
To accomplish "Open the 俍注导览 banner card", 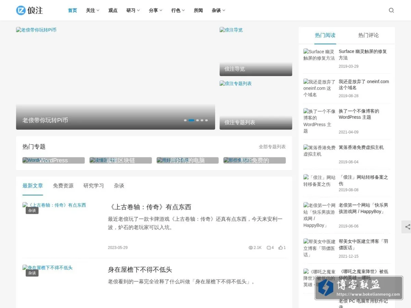I will pos(256,51).
